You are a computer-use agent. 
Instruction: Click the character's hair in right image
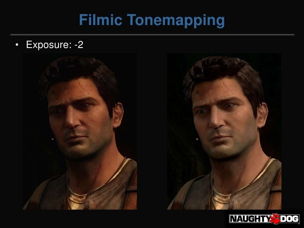(223, 71)
